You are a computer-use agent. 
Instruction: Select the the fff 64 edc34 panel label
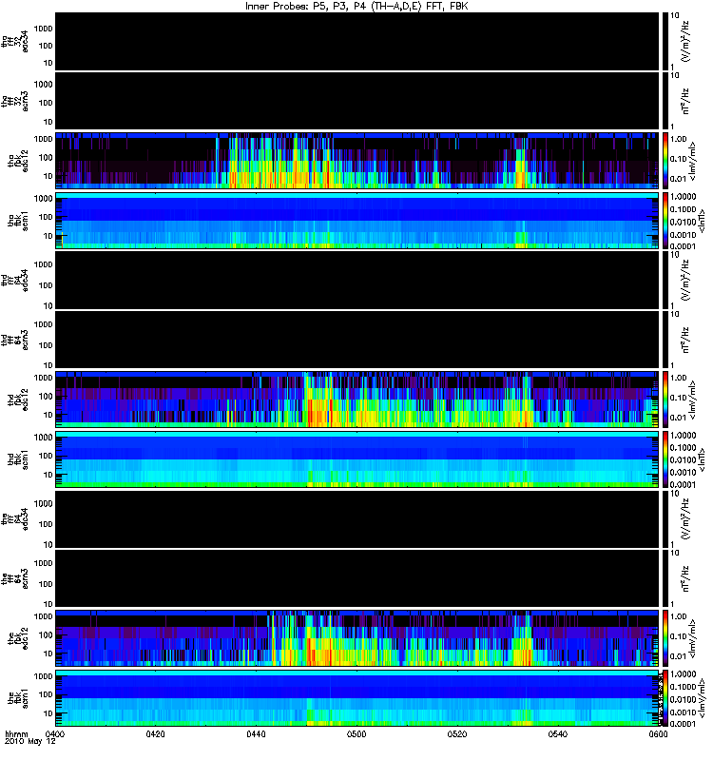pos(15,519)
